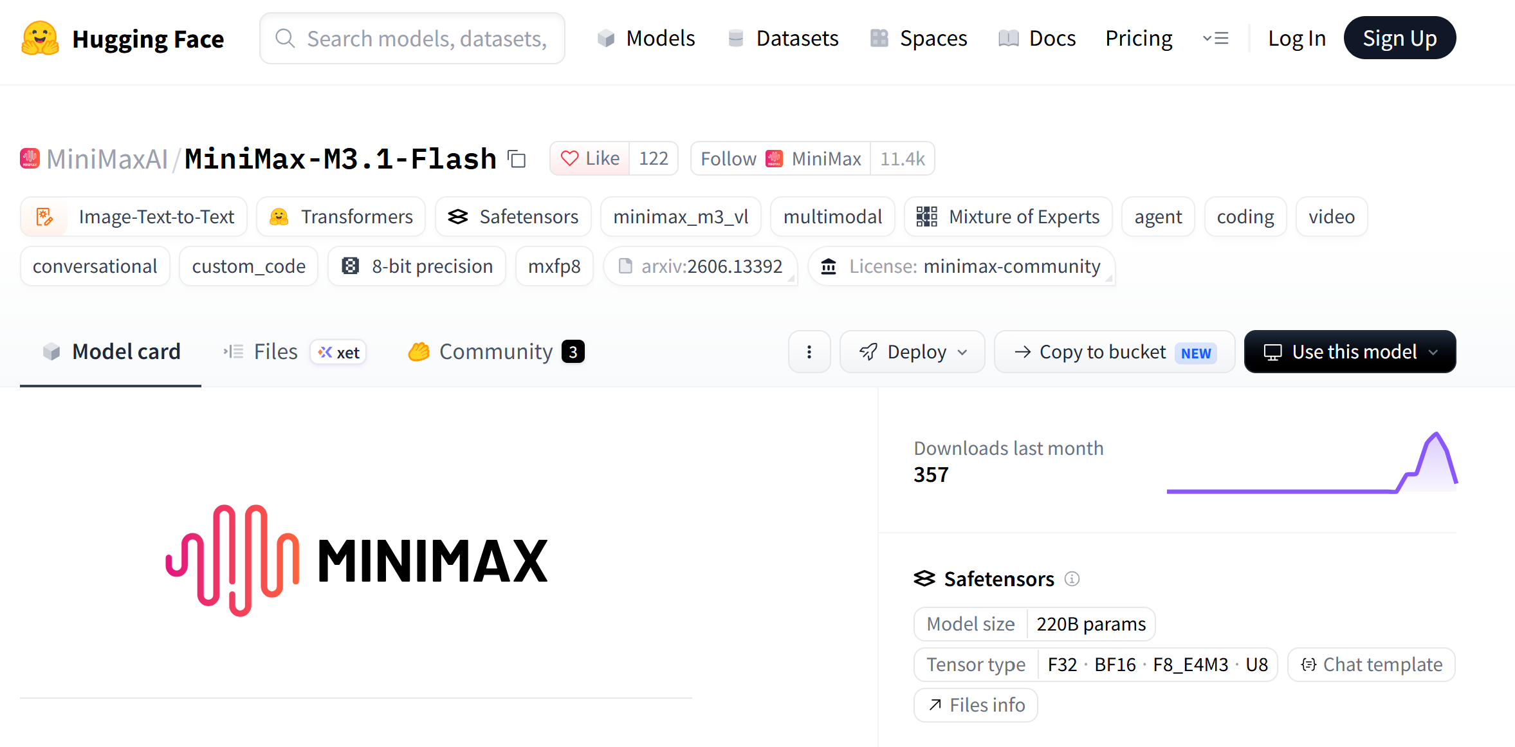This screenshot has width=1515, height=747.
Task: Expand the additional navigation menu icon
Action: [x=1215, y=39]
